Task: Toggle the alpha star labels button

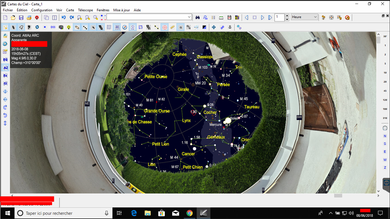Action: tap(181, 27)
